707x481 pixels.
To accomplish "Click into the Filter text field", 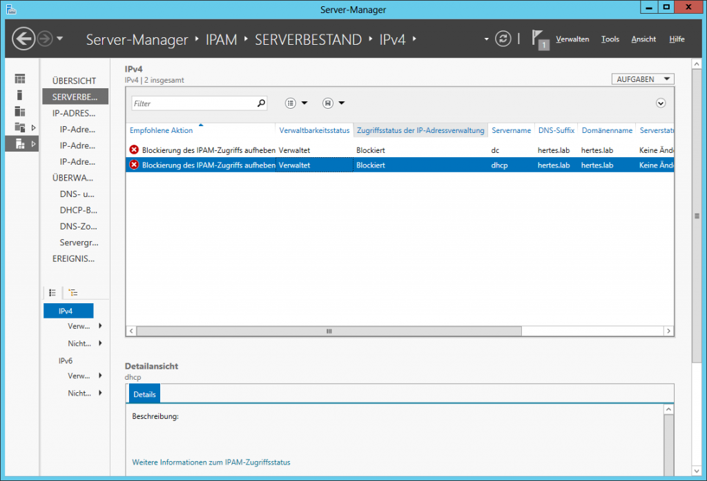I will tap(193, 103).
